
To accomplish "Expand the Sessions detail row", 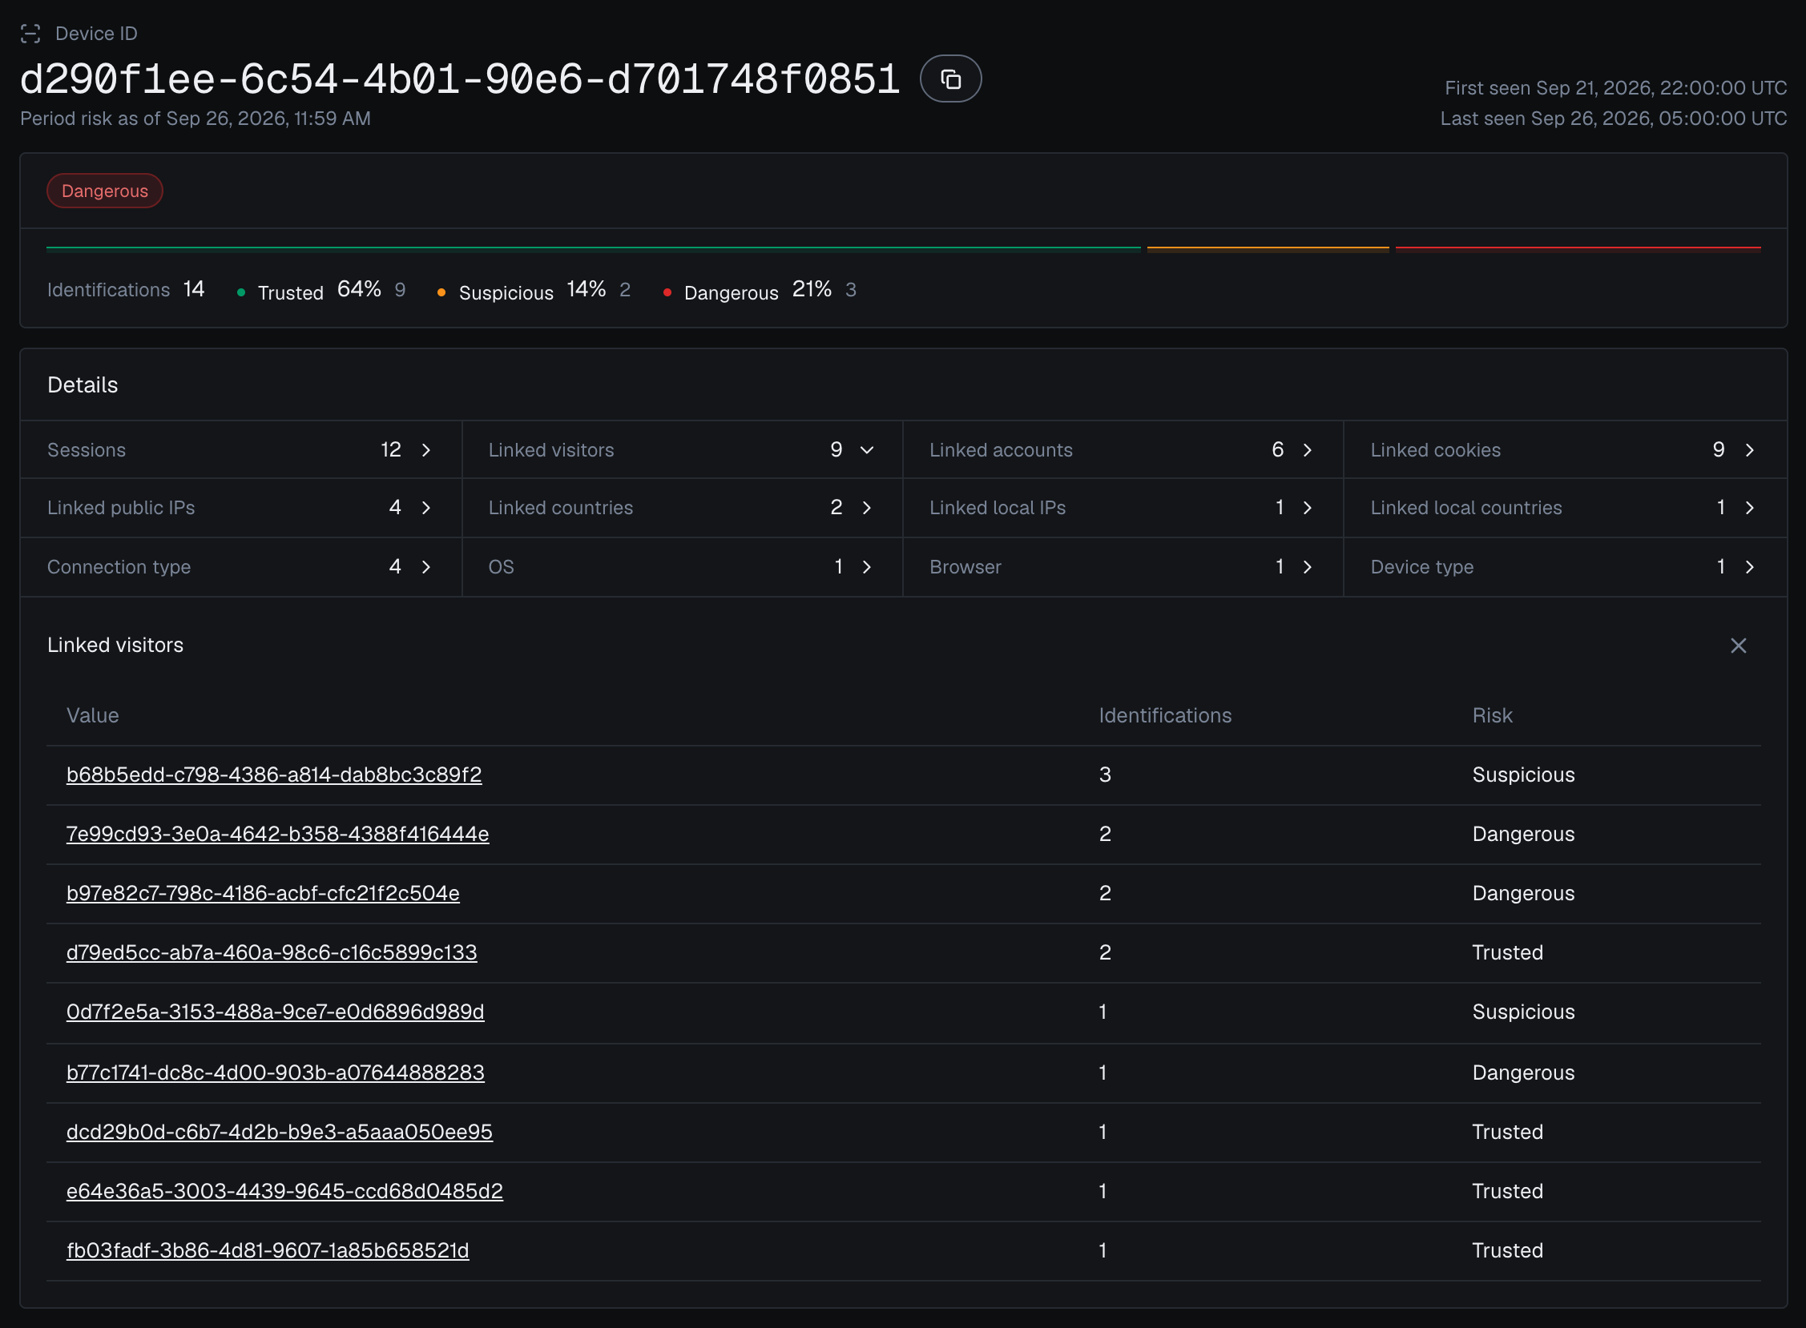I will [x=240, y=449].
